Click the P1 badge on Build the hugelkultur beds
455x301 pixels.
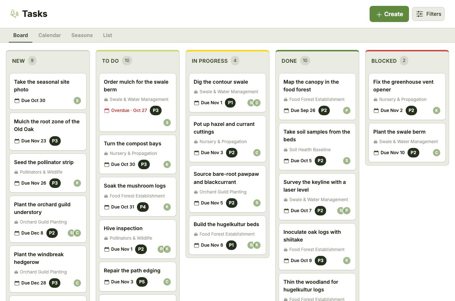coord(231,245)
